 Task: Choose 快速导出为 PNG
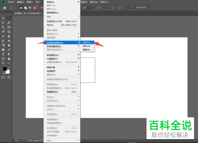(62, 21)
